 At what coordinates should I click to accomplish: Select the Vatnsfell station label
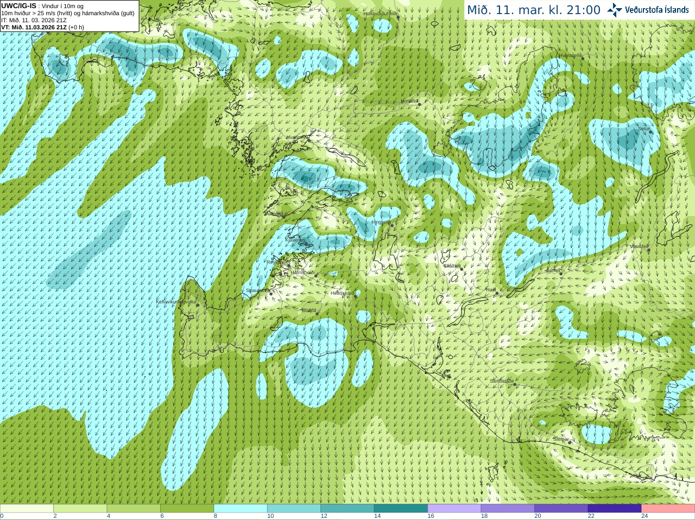639,246
